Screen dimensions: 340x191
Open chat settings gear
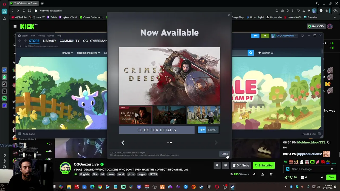[x=322, y=177]
